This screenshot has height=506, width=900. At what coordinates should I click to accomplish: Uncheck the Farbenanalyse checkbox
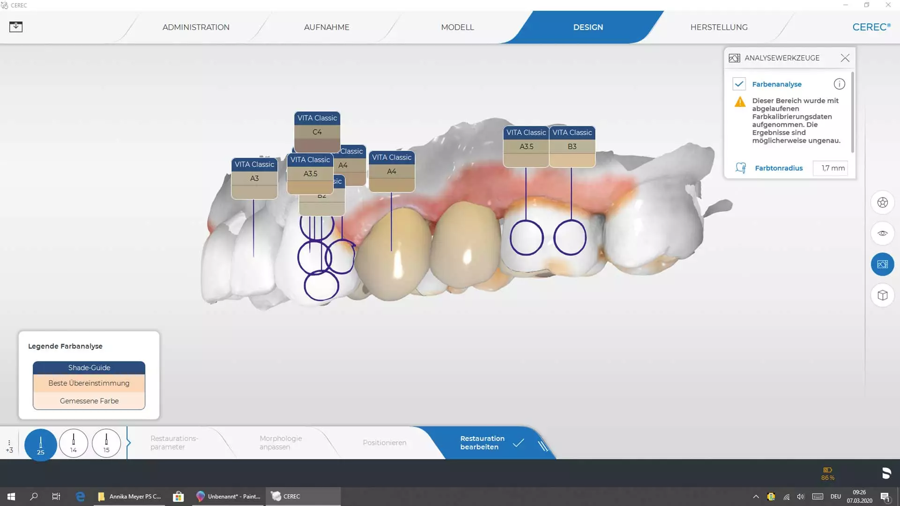(739, 84)
